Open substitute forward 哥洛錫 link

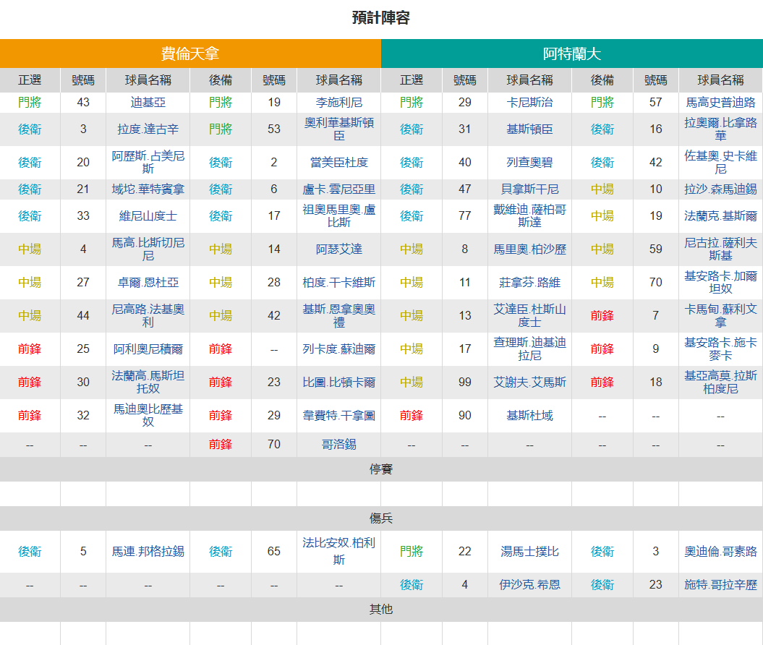(x=338, y=445)
